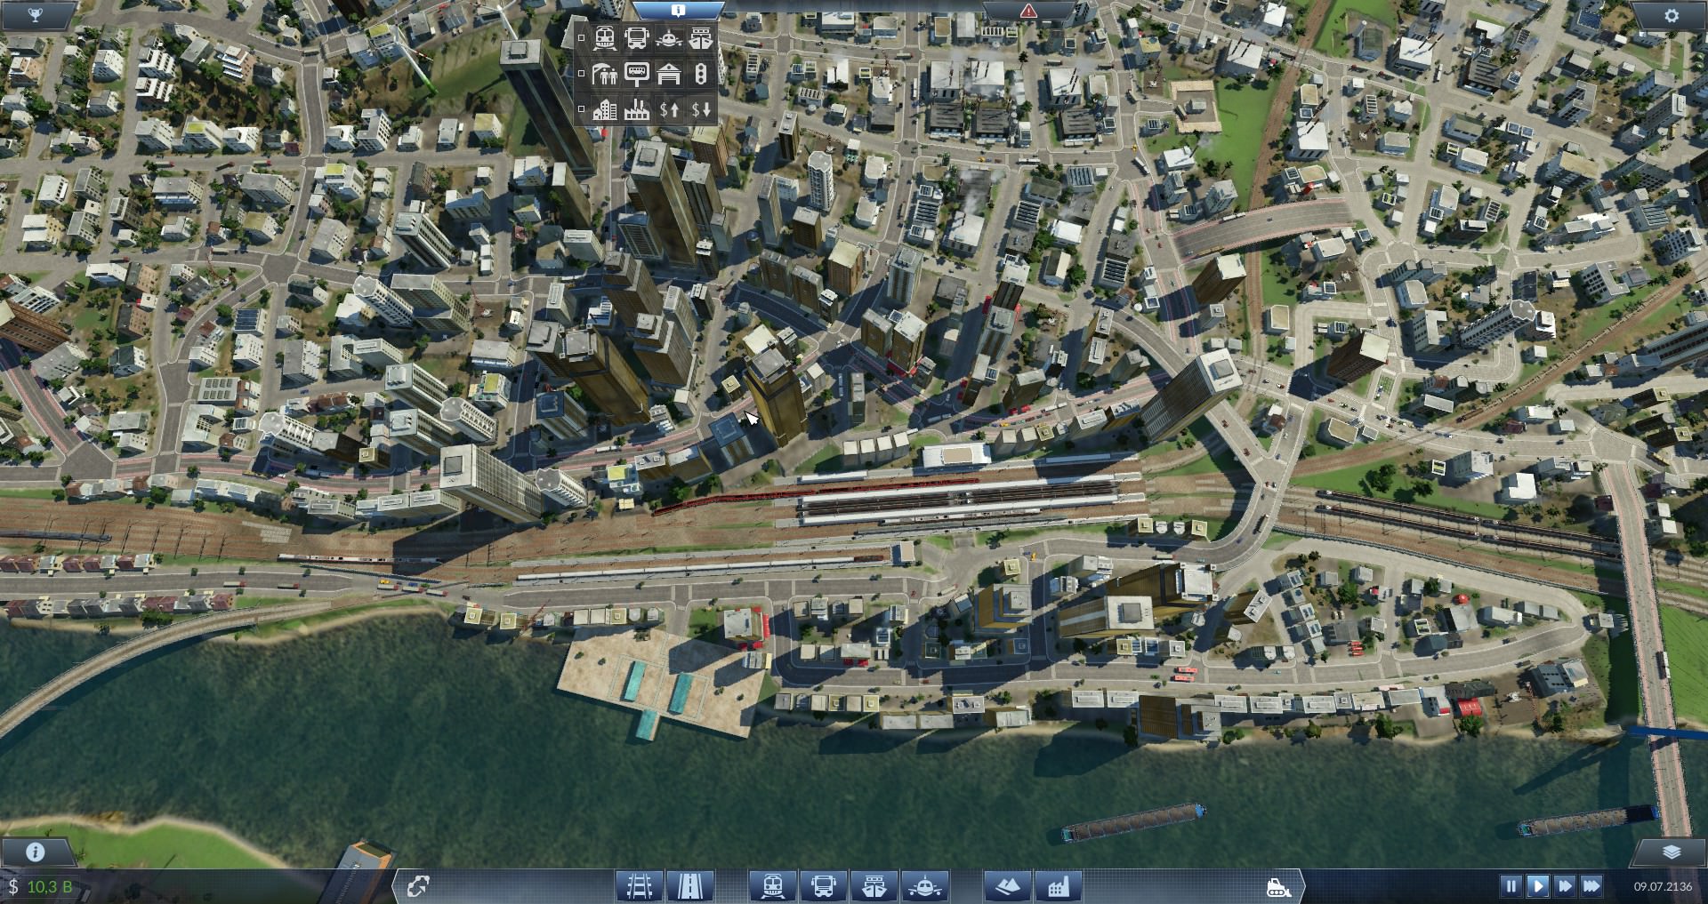The width and height of the screenshot is (1708, 904).
Task: Check the first row layer checkbox (vehicles)
Action: 582,39
